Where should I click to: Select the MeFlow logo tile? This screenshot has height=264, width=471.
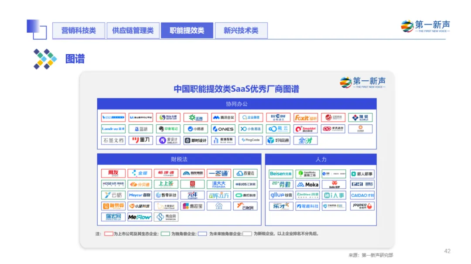pyautogui.click(x=140, y=217)
